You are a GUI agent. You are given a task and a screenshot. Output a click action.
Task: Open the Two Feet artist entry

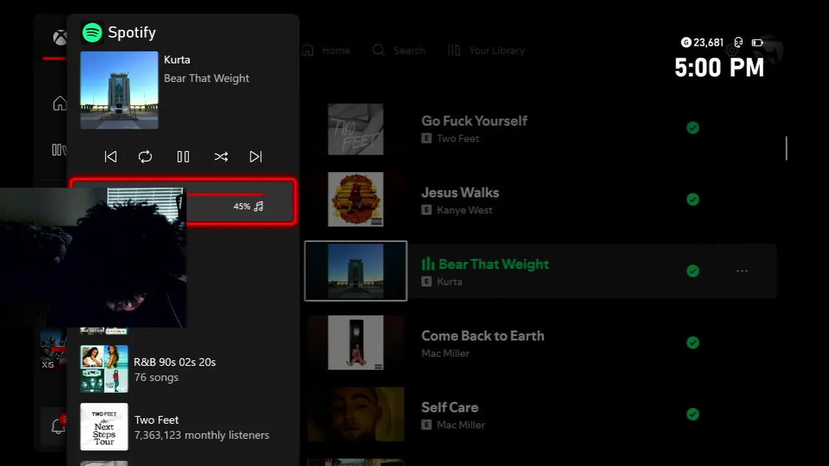point(175,427)
